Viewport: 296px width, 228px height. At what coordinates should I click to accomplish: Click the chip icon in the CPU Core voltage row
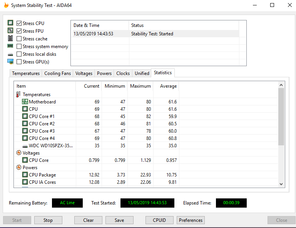tap(25, 160)
